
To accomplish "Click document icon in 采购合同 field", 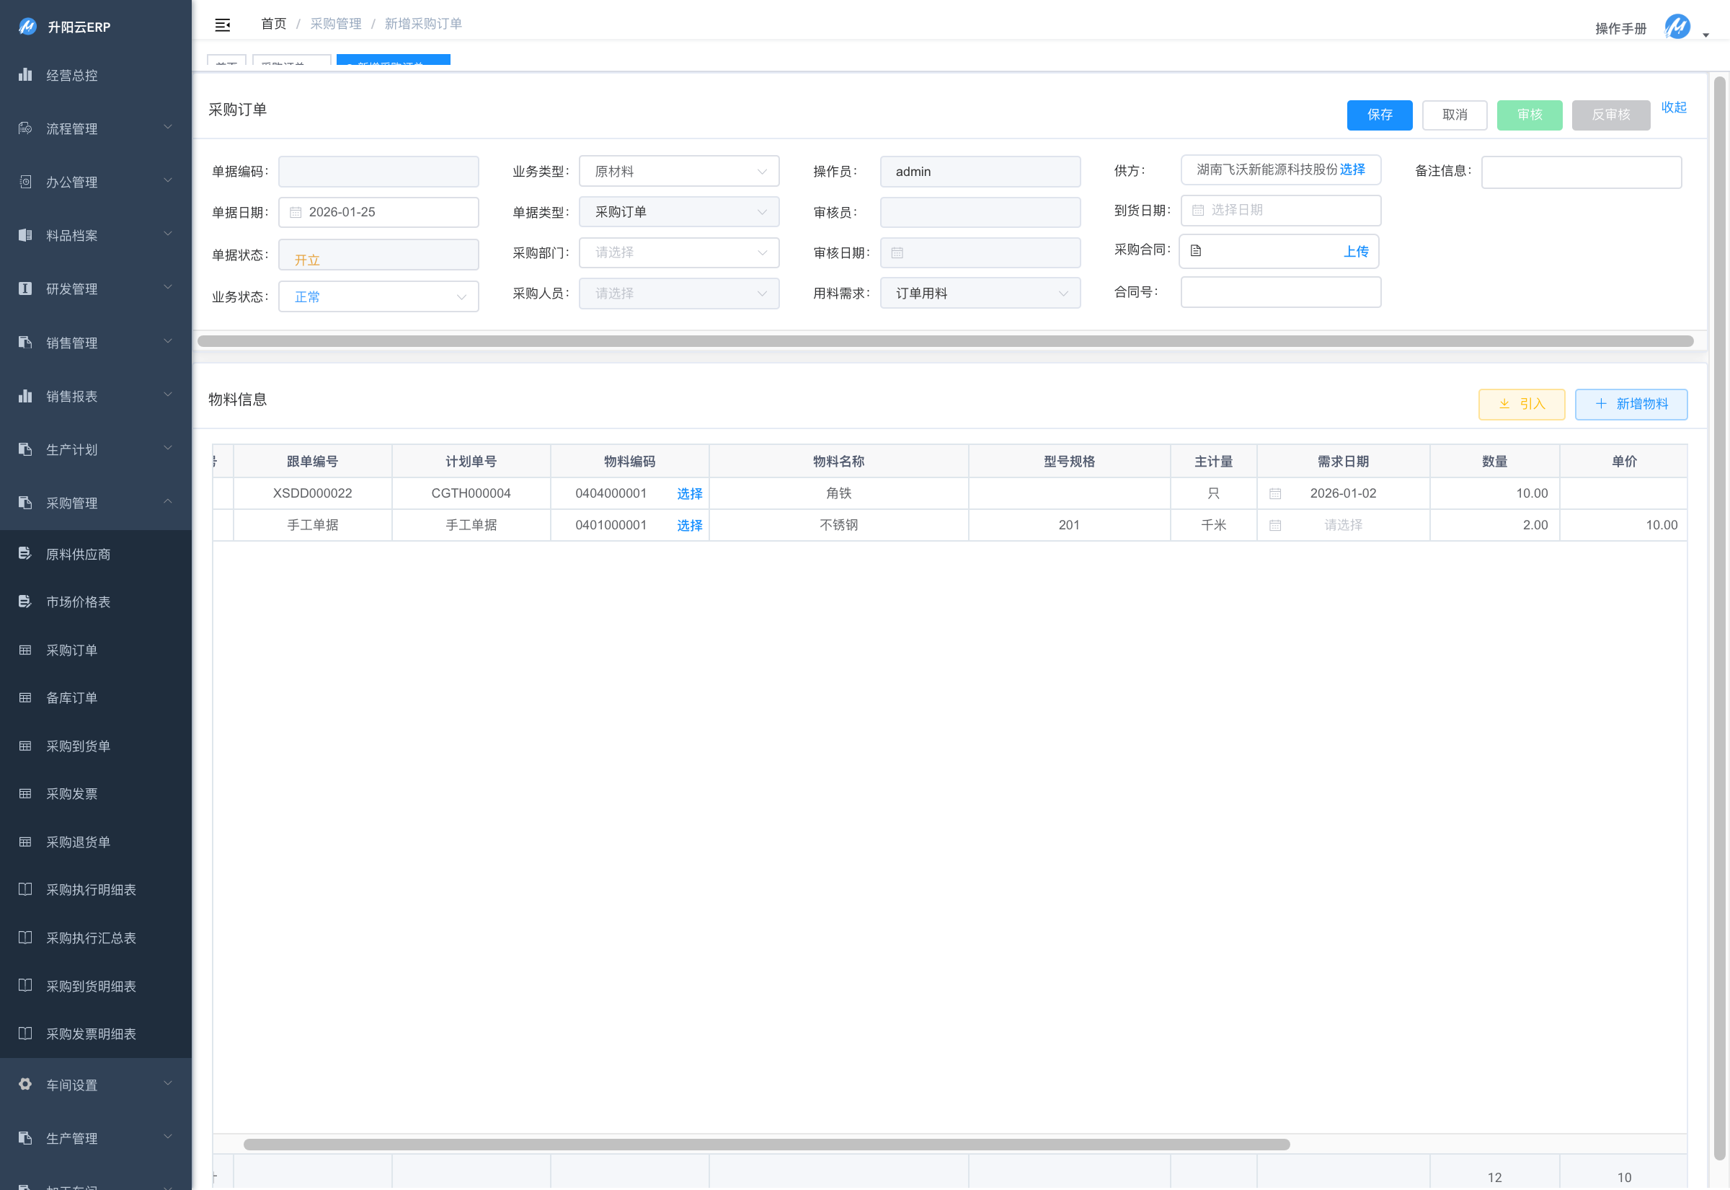I will click(x=1196, y=251).
